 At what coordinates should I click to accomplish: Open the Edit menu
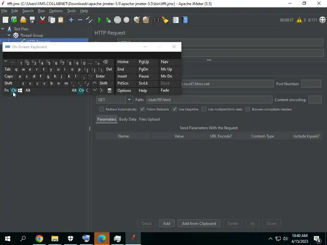pyautogui.click(x=15, y=11)
